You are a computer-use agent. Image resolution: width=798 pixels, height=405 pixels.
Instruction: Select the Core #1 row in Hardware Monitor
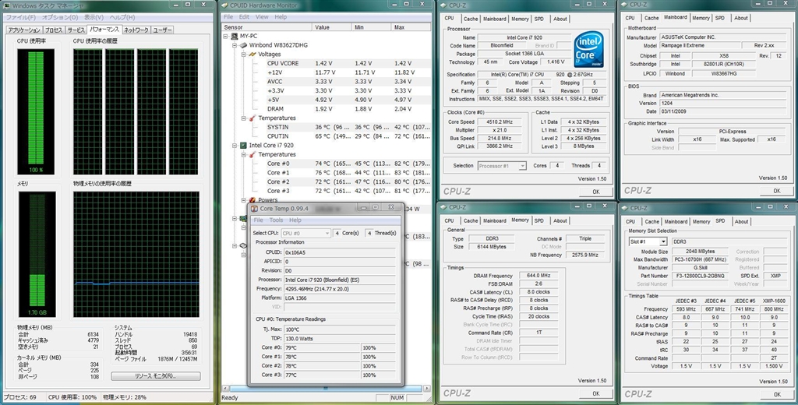click(348, 173)
